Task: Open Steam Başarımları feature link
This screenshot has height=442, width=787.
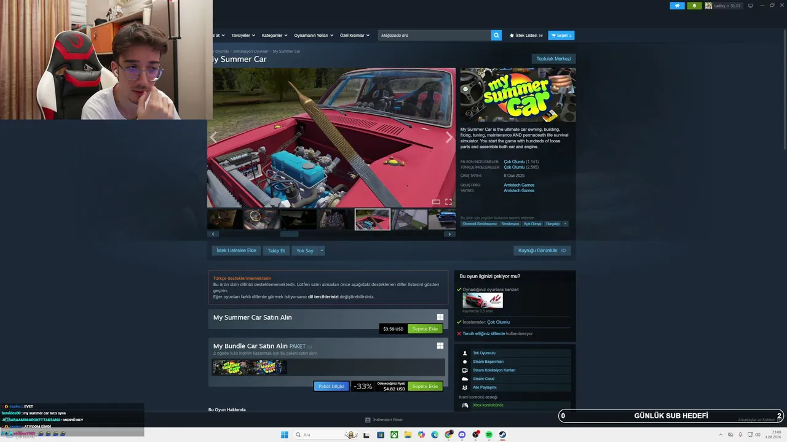Action: tap(488, 362)
